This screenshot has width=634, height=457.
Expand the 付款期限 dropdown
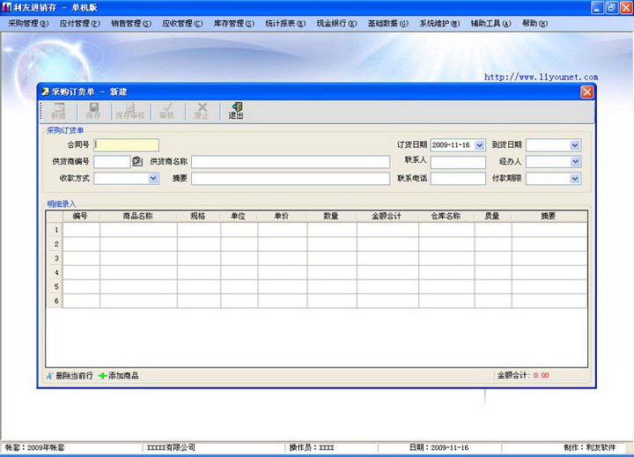[x=574, y=179]
